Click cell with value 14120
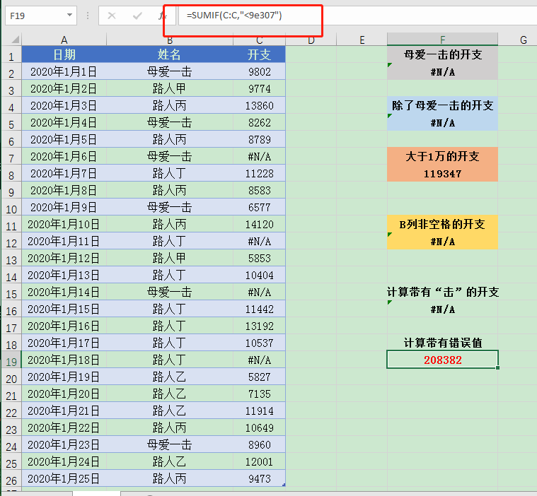 point(259,224)
